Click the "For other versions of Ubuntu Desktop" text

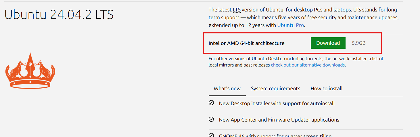247,59
